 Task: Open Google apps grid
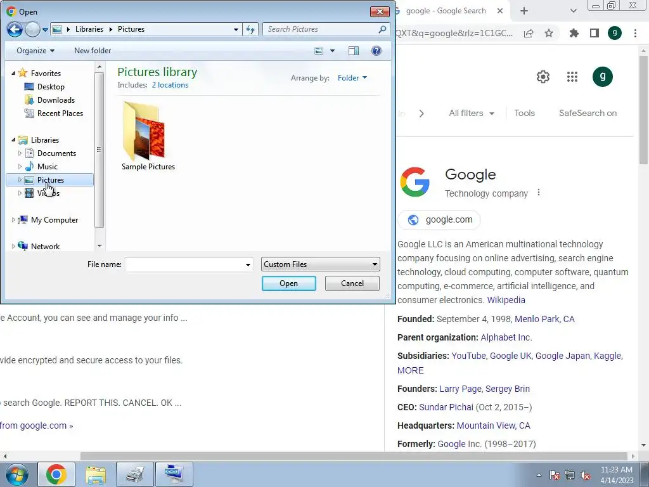click(572, 77)
